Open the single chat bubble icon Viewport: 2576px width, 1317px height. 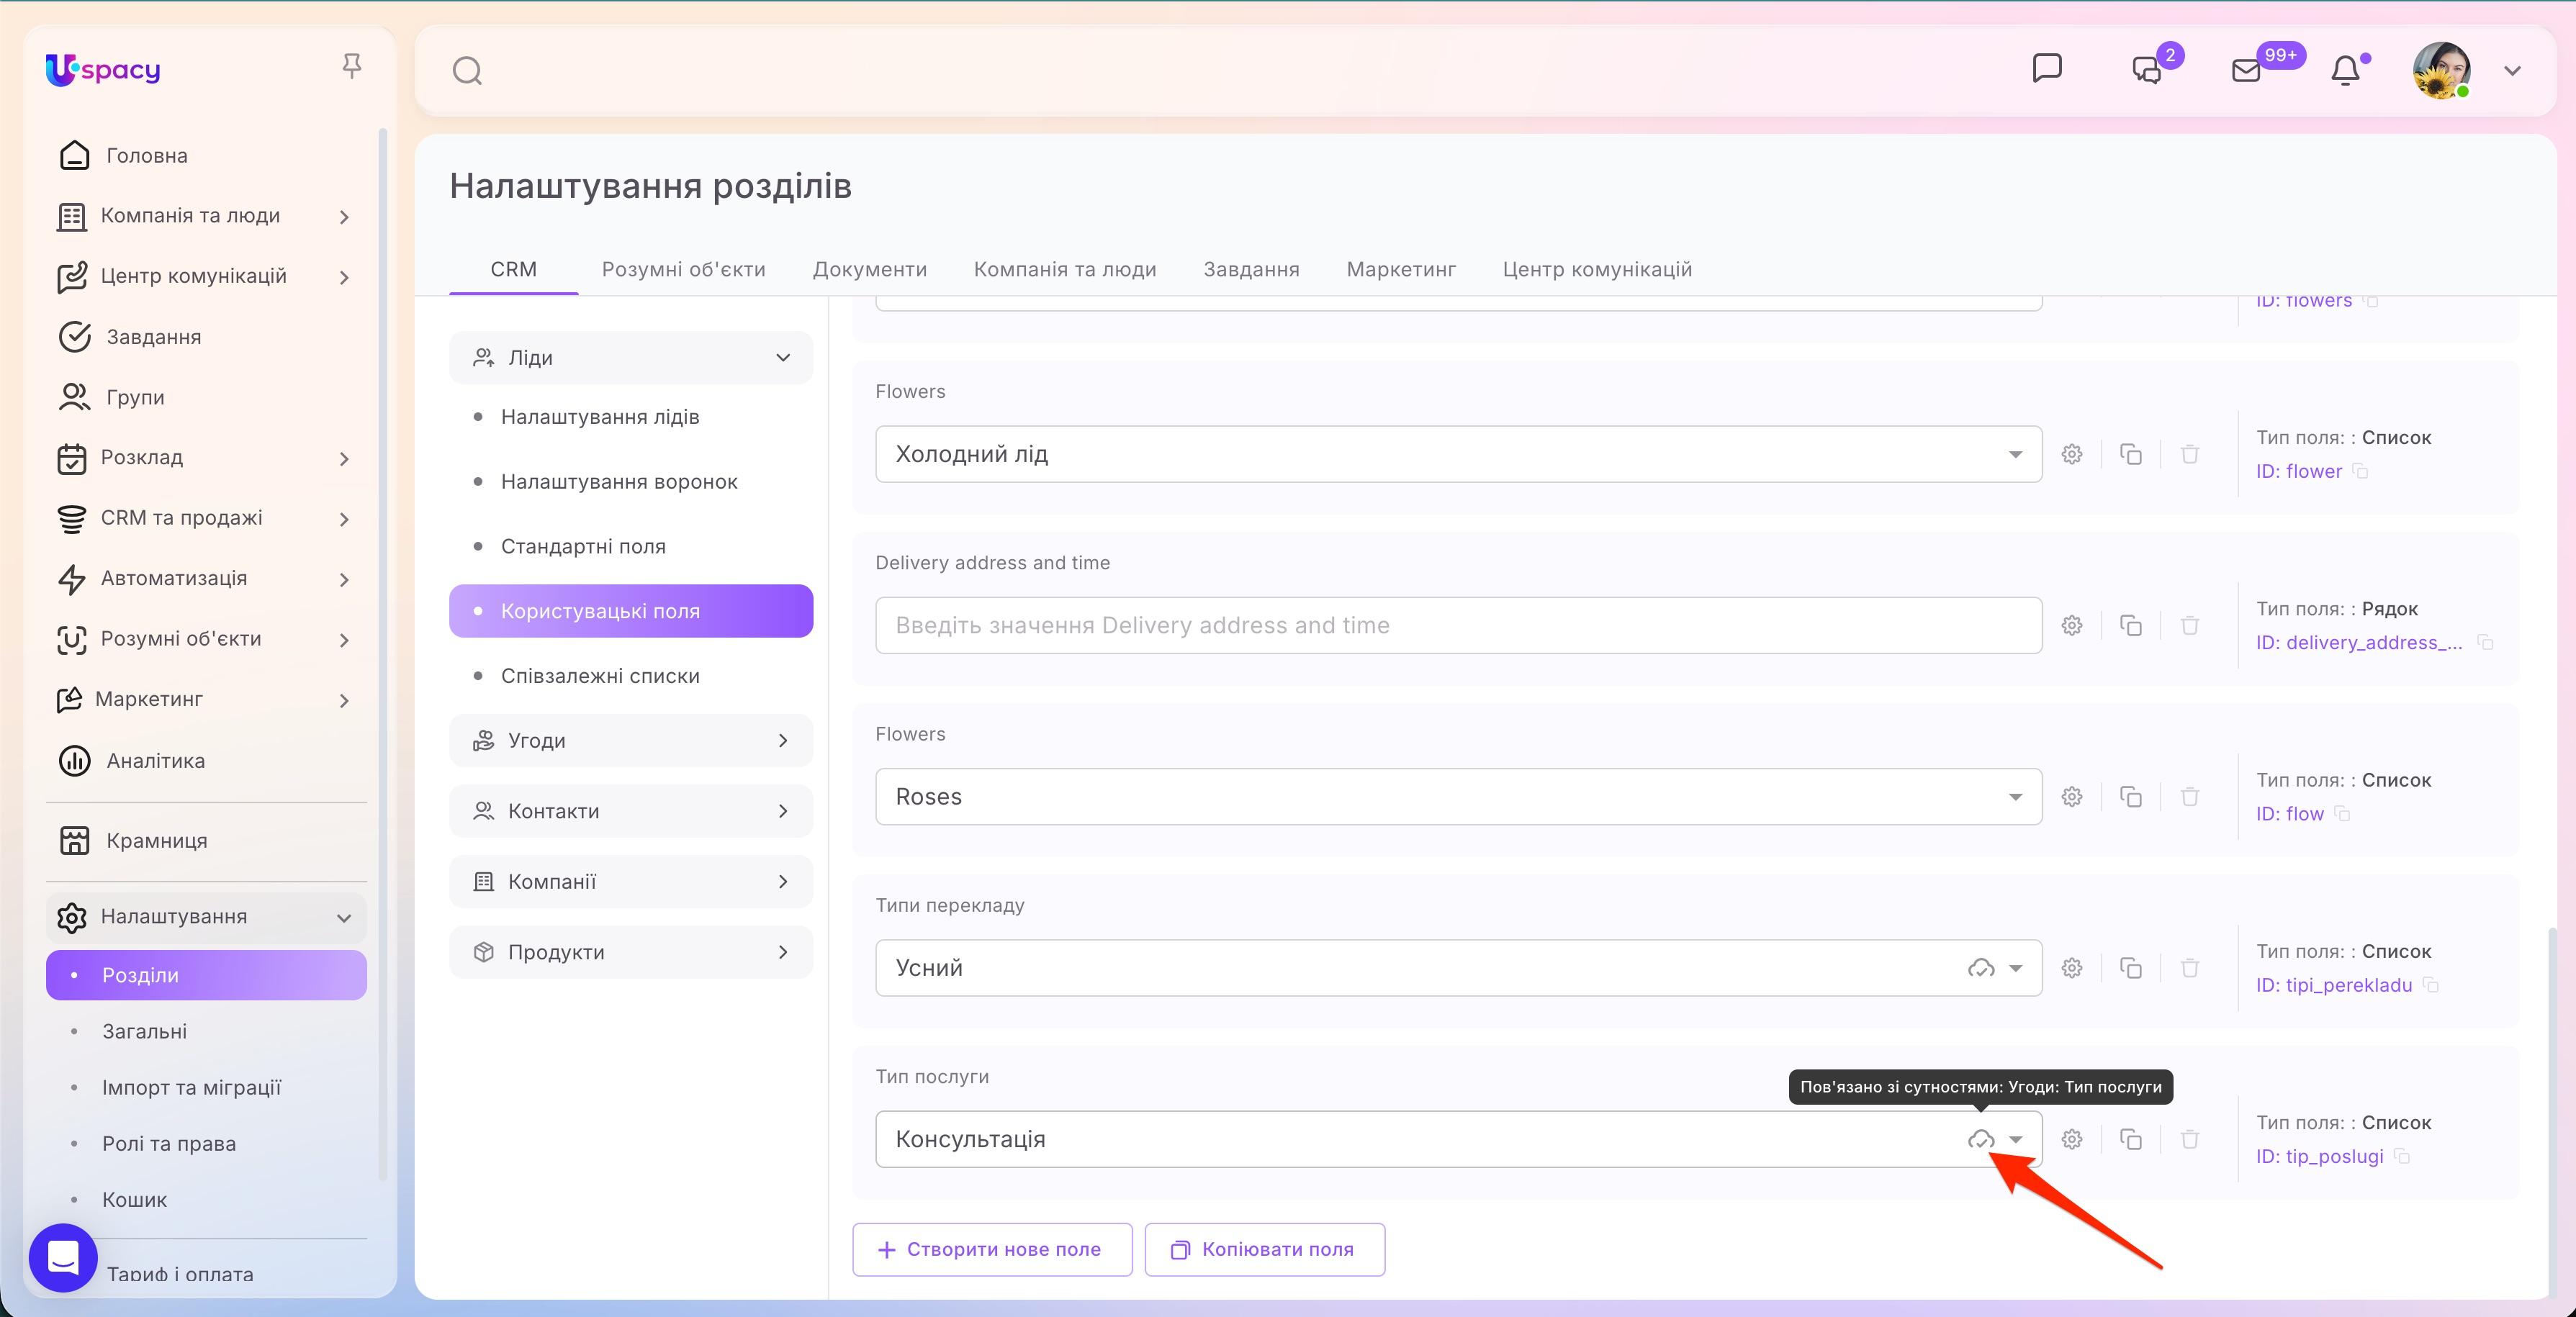point(2047,68)
